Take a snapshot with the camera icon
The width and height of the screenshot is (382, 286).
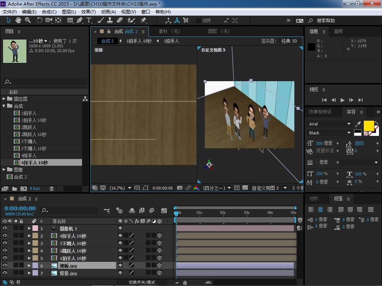pos(180,188)
